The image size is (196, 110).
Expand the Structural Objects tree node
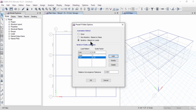9,29
